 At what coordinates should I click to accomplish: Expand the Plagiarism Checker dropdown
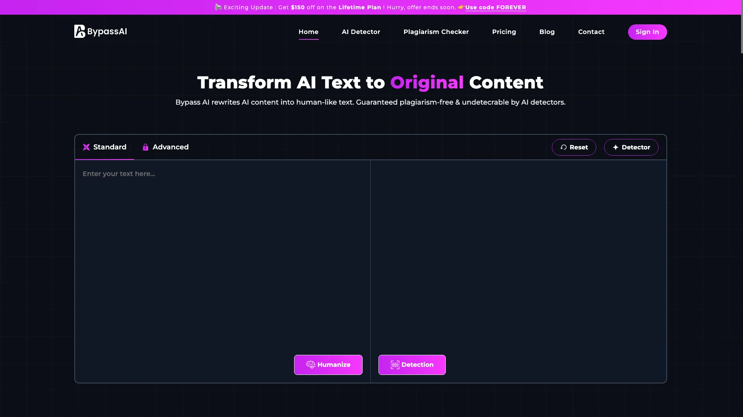tap(436, 32)
